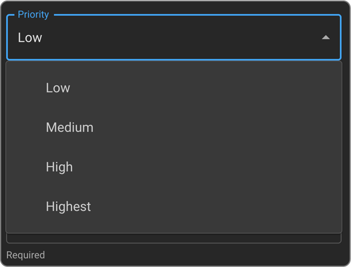Screen dimensions: 351x267
Task: Focus the partially hidden text field
Action: point(173,238)
